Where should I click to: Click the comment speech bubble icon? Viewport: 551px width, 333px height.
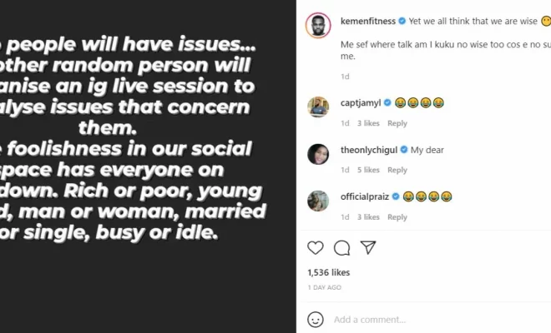(341, 247)
